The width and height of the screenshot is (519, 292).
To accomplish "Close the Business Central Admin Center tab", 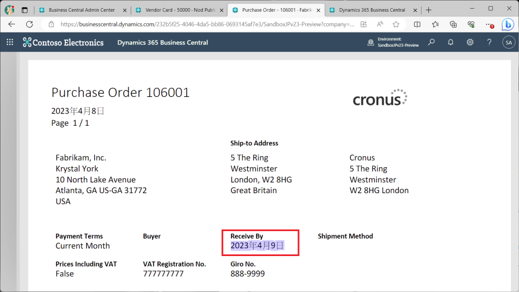I will (125, 10).
